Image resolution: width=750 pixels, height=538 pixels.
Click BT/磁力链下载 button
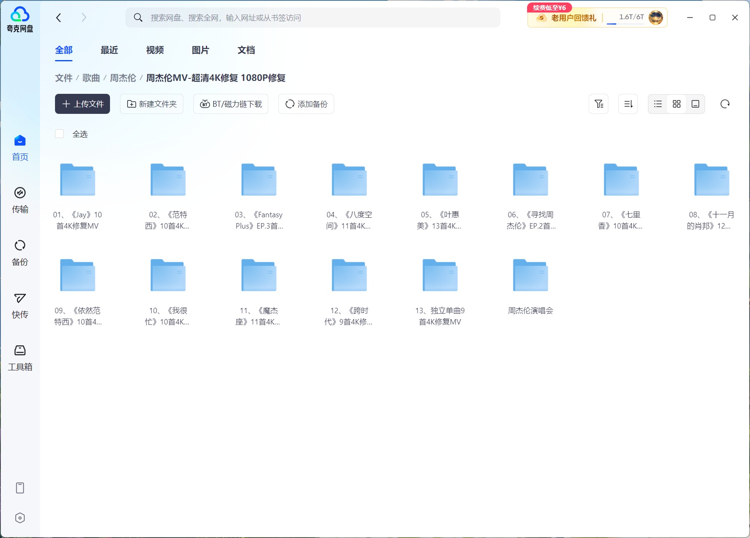231,104
